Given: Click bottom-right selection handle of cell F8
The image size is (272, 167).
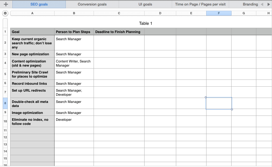Looking at the screenshot, I should point(232,109).
